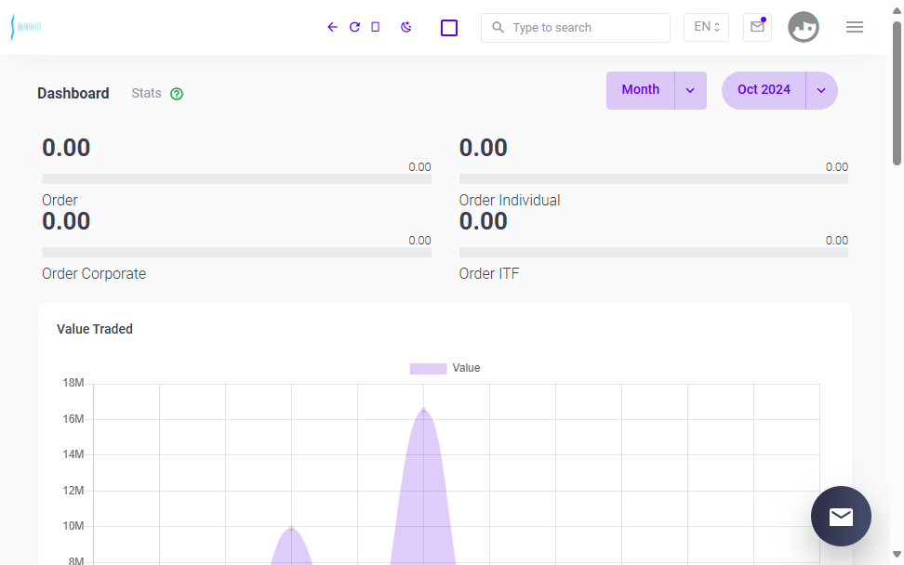Click the floating mail chat button
Image resolution: width=904 pixels, height=565 pixels.
[x=841, y=516]
